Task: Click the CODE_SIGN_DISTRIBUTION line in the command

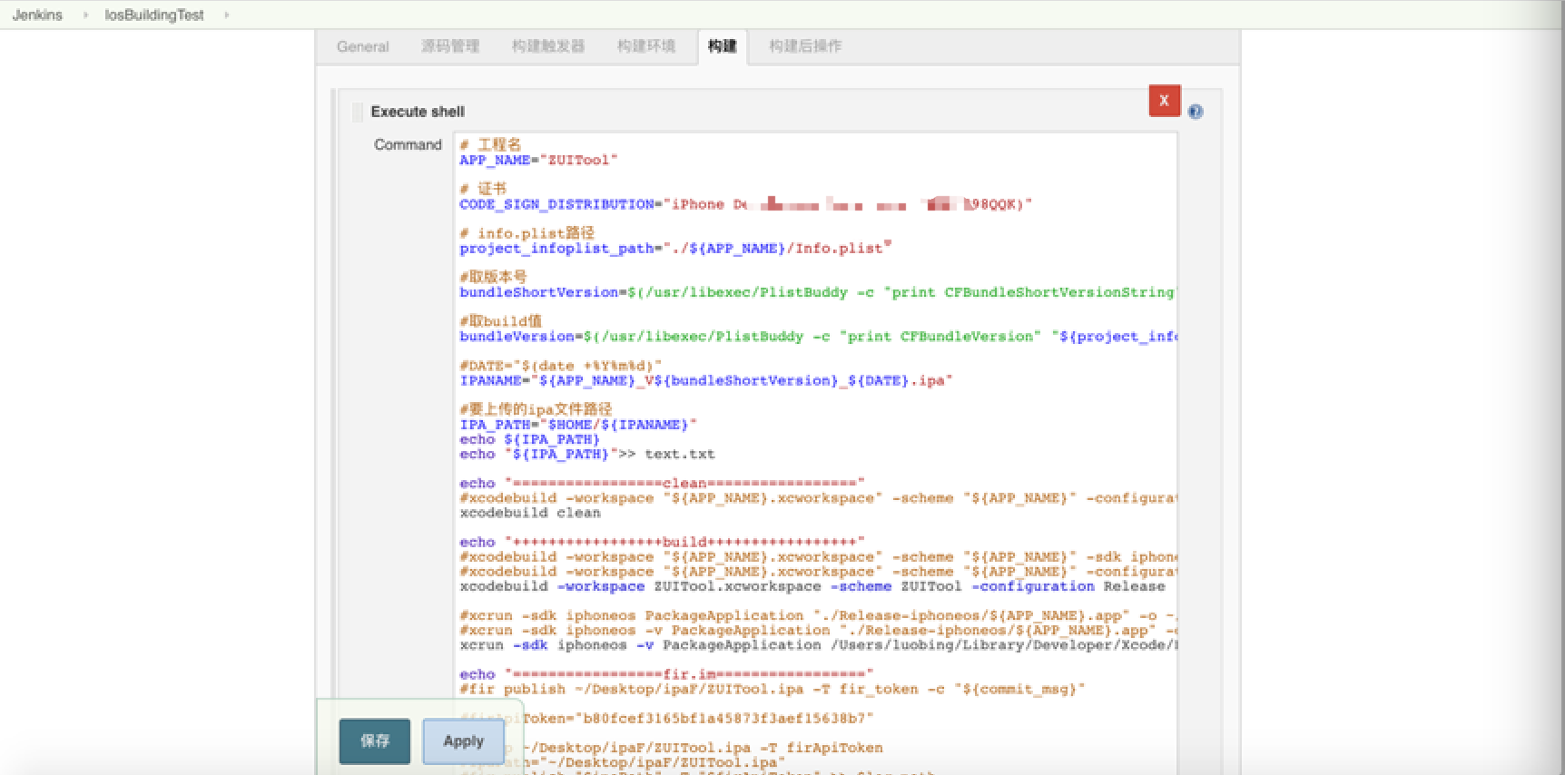Action: (x=745, y=204)
